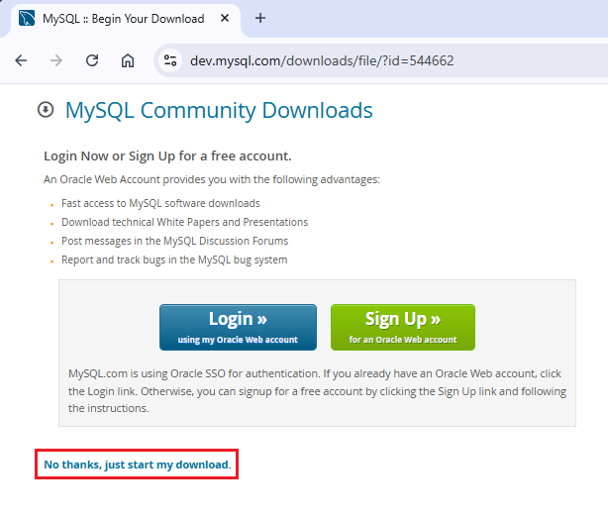Click Sign Up for an Oracle Web account

[403, 328]
